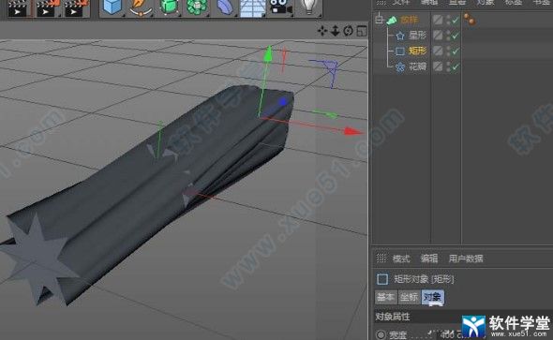
Task: Toggle the viewport layout maximize icon
Action: (x=362, y=31)
